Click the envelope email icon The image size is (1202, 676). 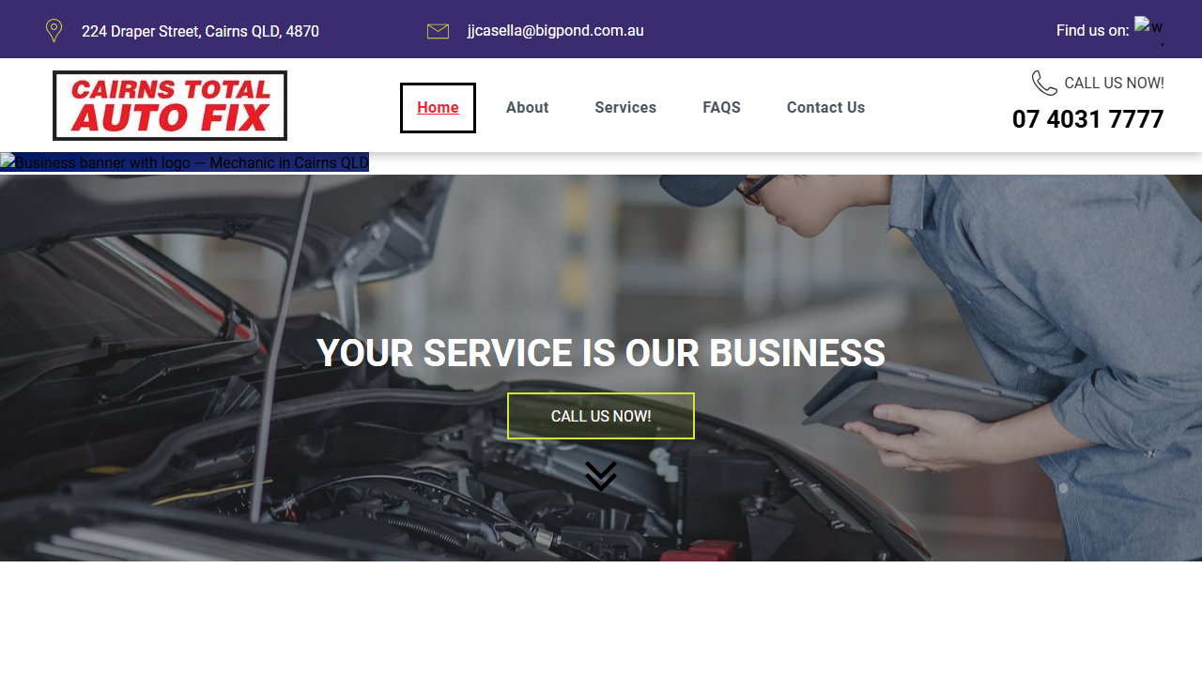(438, 32)
